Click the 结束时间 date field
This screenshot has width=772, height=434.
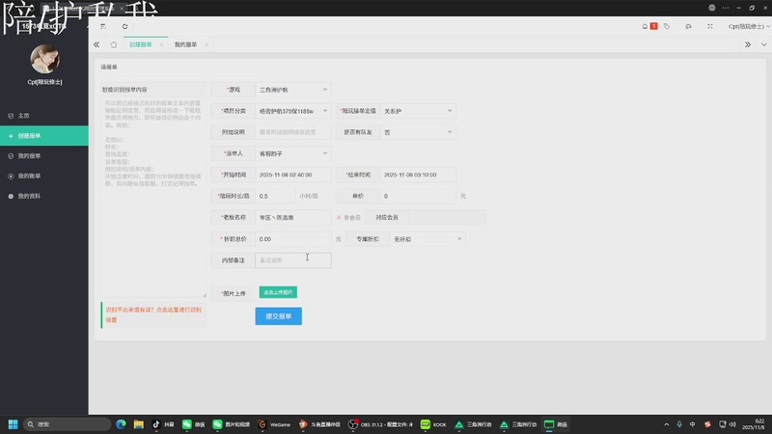[x=418, y=175]
